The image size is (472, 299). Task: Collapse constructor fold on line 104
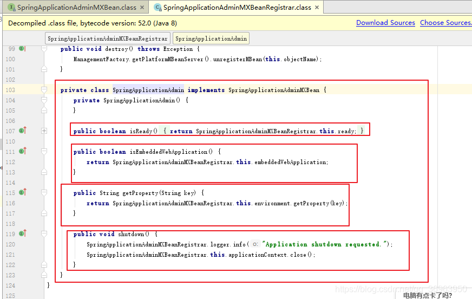44,100
